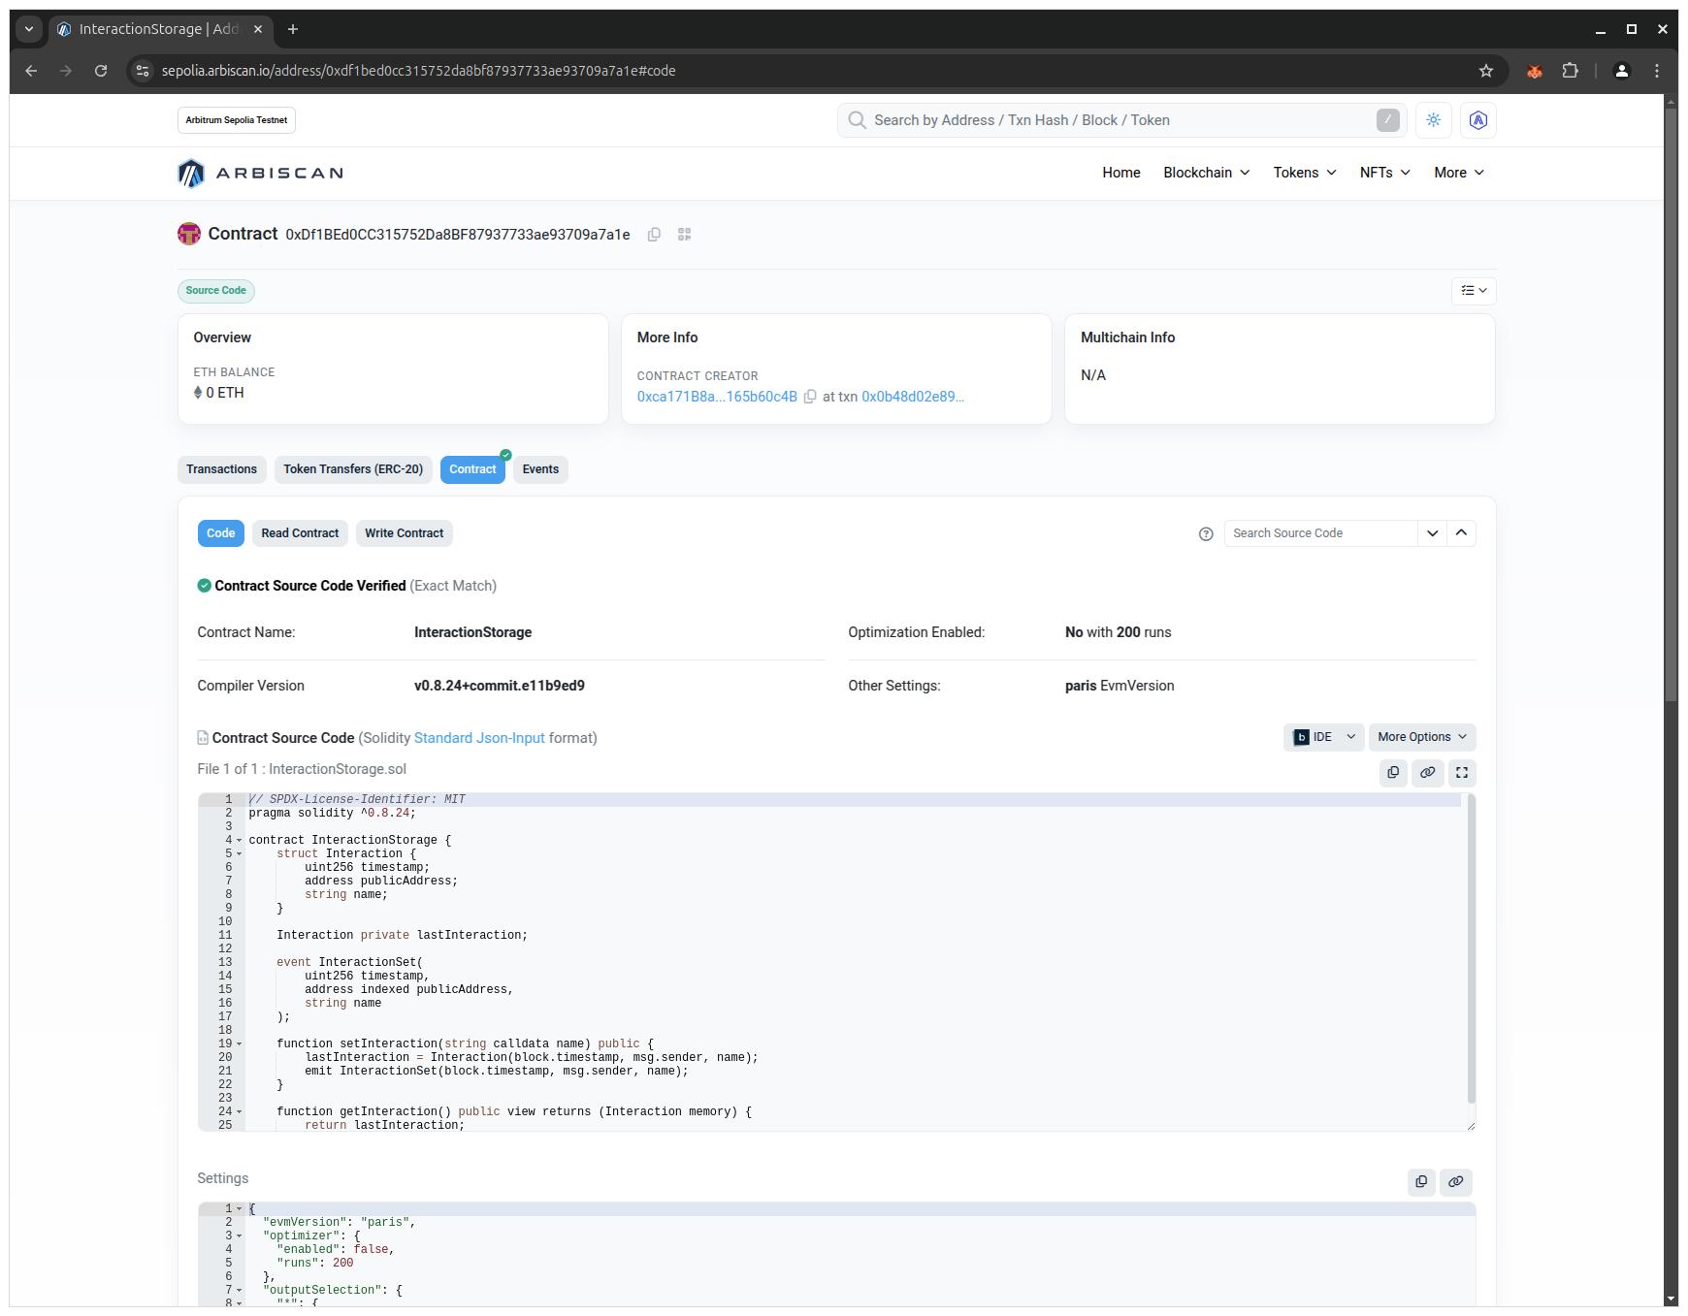
Task: Collapse the struct Interaction code fold arrow
Action: tap(240, 854)
